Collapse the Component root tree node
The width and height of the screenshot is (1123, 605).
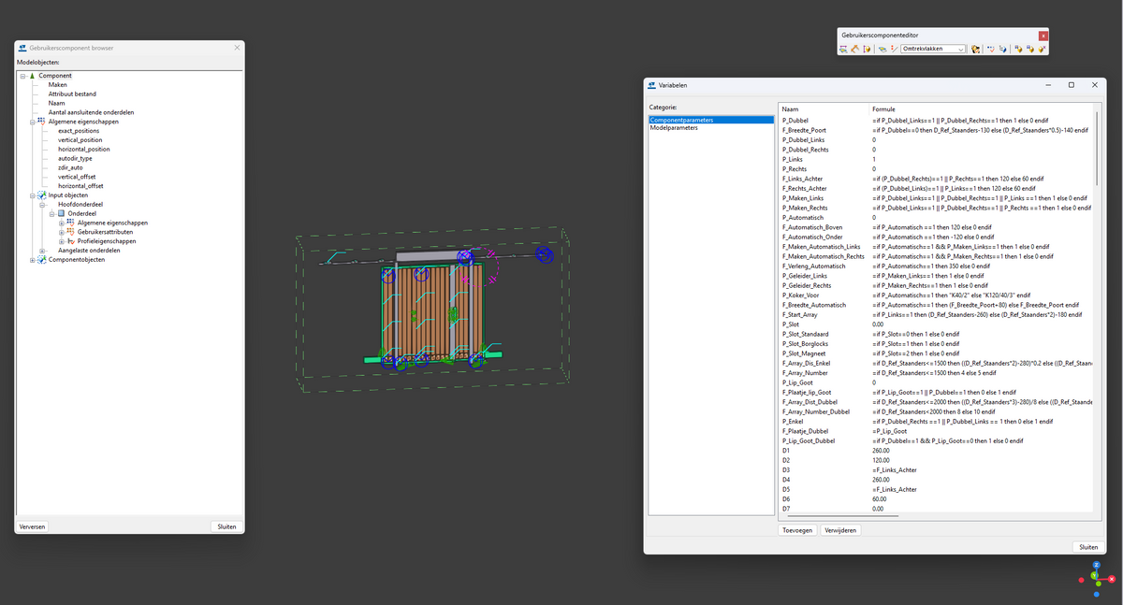pos(22,76)
